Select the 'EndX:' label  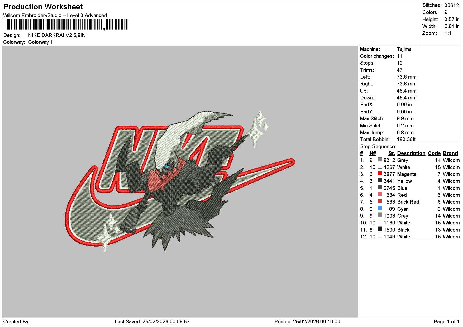[x=367, y=105]
